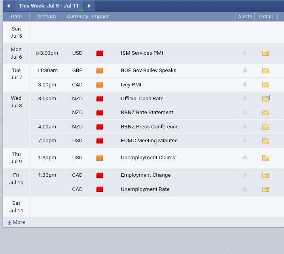Toggle alert bell for RBNZ Rate Statement
284x254 pixels.
tap(245, 113)
